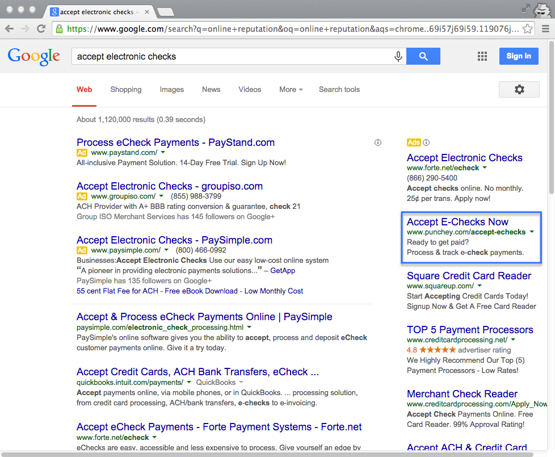
Task: Open Search tools
Action: point(339,90)
